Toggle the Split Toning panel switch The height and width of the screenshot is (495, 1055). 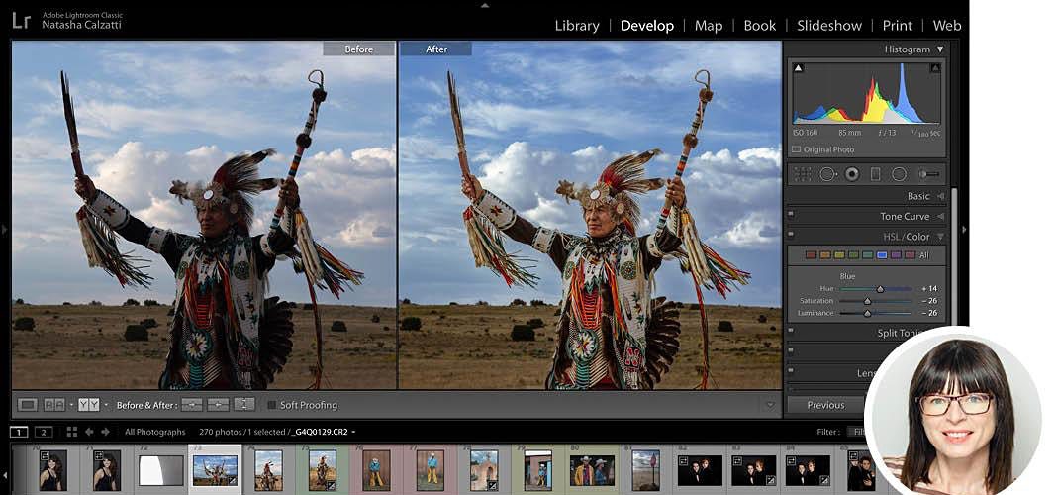[791, 331]
